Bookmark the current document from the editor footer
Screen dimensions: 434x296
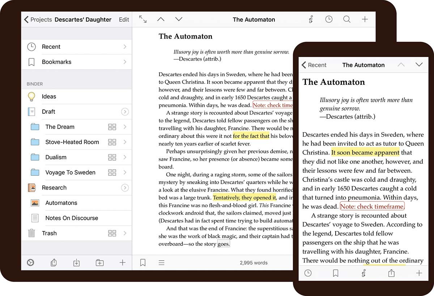pos(142,262)
